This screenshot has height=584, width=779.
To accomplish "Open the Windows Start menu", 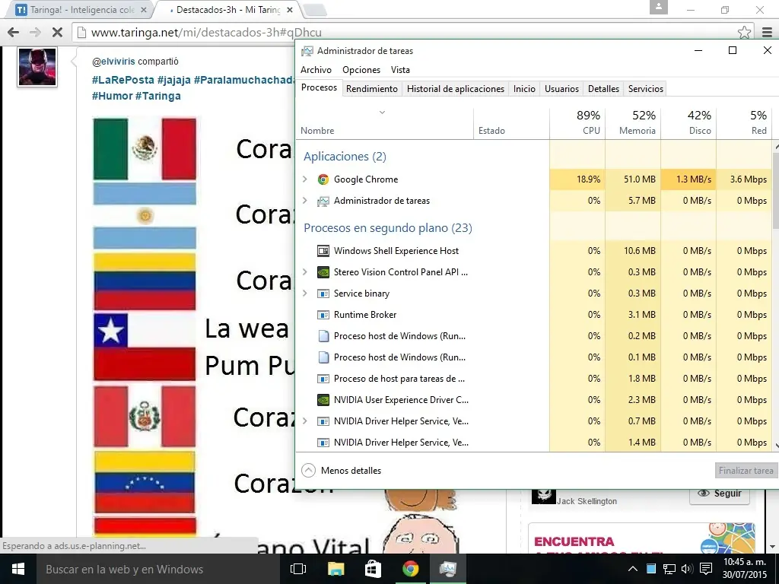I will (x=18, y=569).
